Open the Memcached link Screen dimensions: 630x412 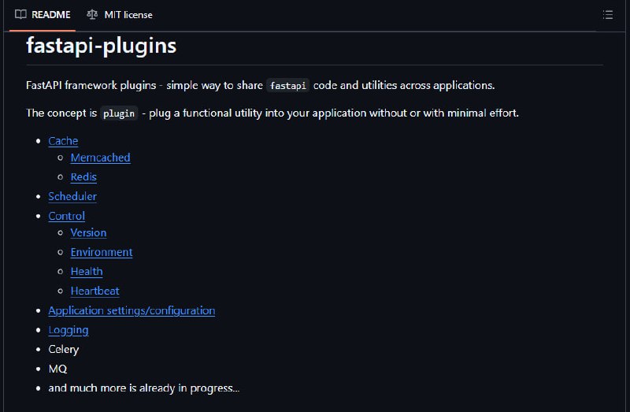pos(101,158)
